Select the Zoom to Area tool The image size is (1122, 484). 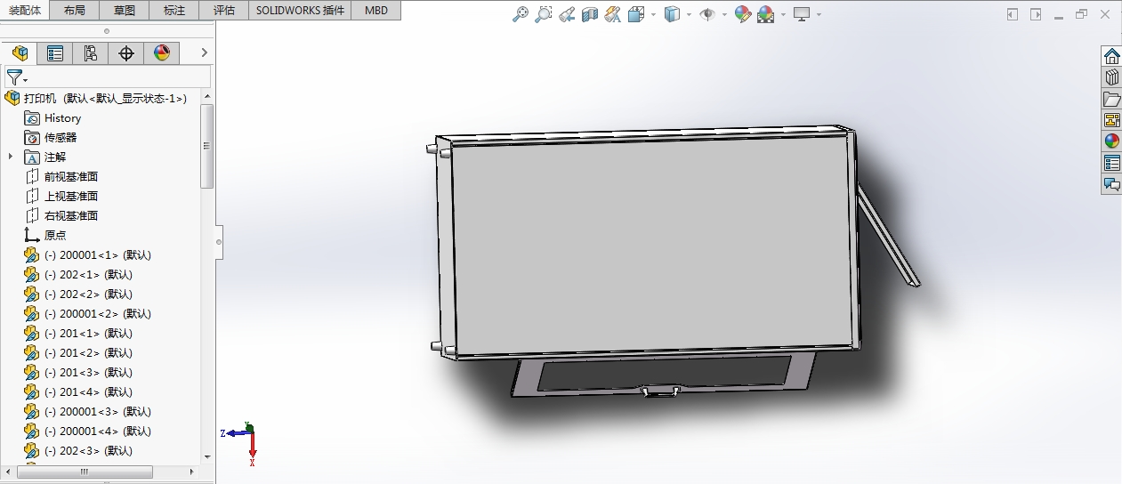tap(543, 14)
